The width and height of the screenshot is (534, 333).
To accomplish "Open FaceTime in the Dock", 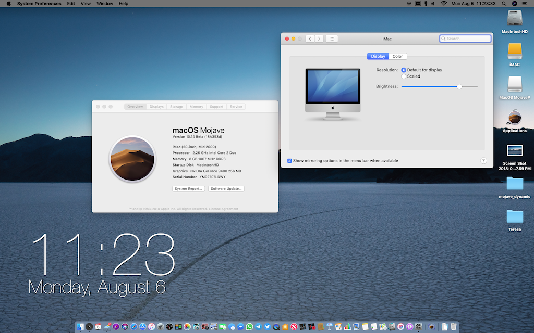I will 223,327.
